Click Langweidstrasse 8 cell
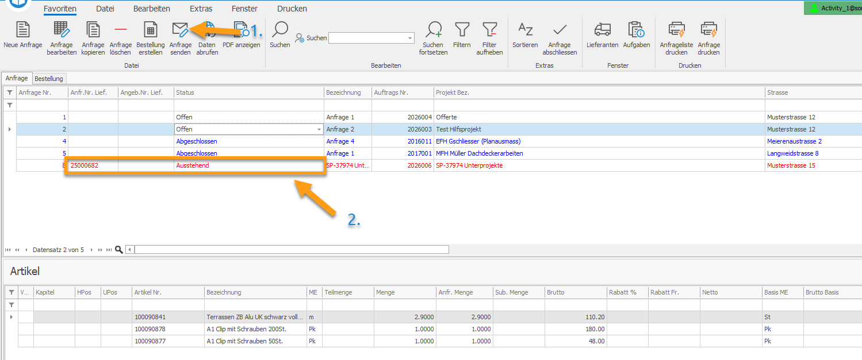The width and height of the screenshot is (862, 360). point(813,153)
